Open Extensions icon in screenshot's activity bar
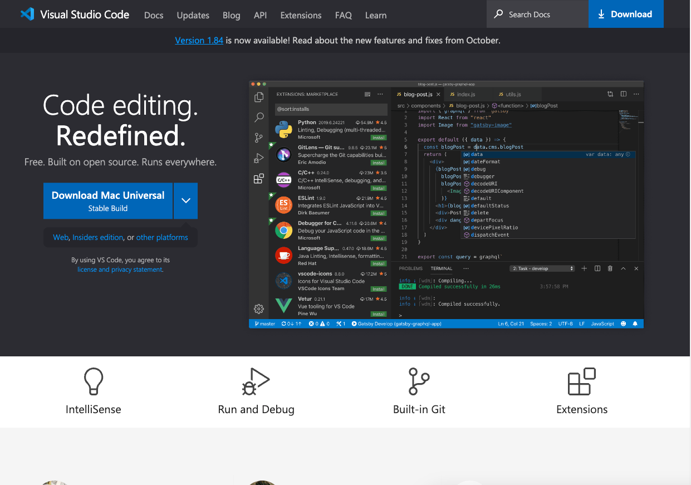This screenshot has height=485, width=691. [x=259, y=179]
